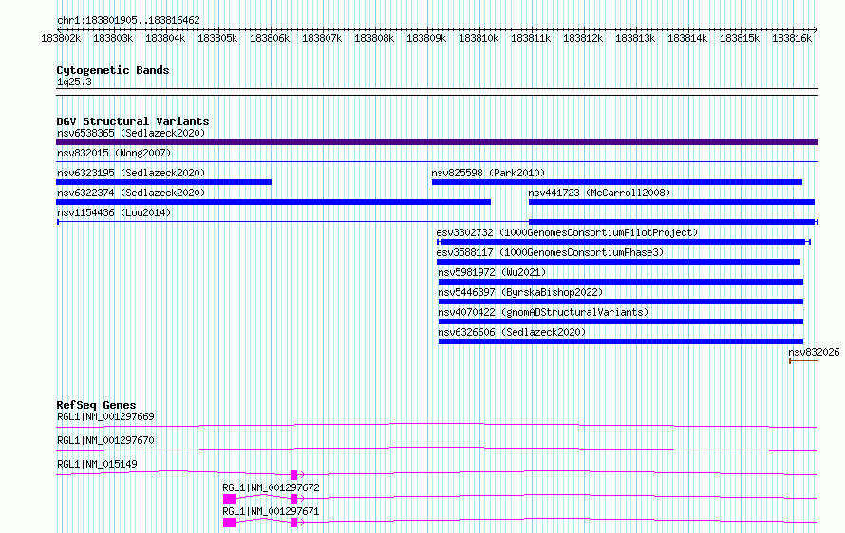Click nsv4070422 (gnomADStructuralVariants) label
This screenshot has width=845, height=533.
[x=543, y=312]
